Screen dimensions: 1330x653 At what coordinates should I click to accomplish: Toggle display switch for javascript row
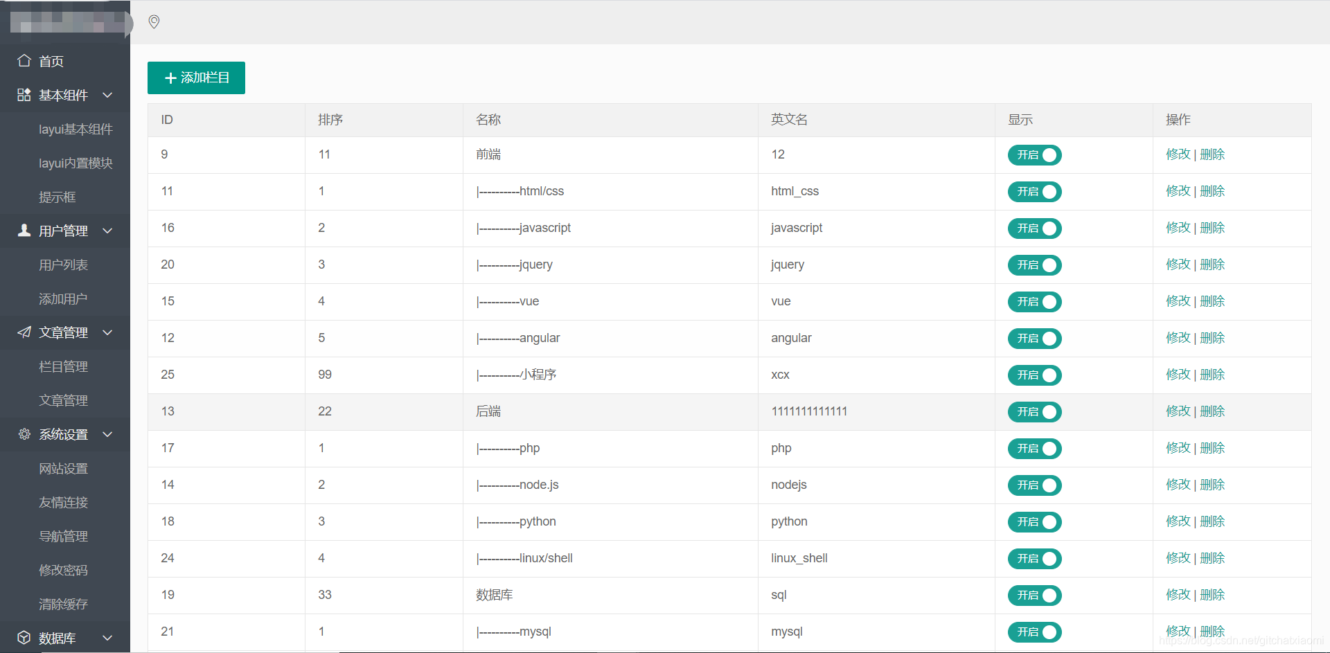click(1034, 229)
